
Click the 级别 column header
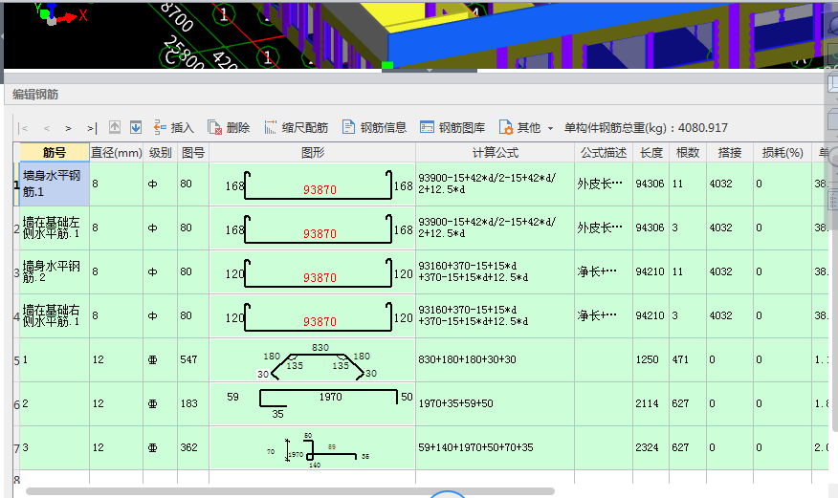[161, 153]
